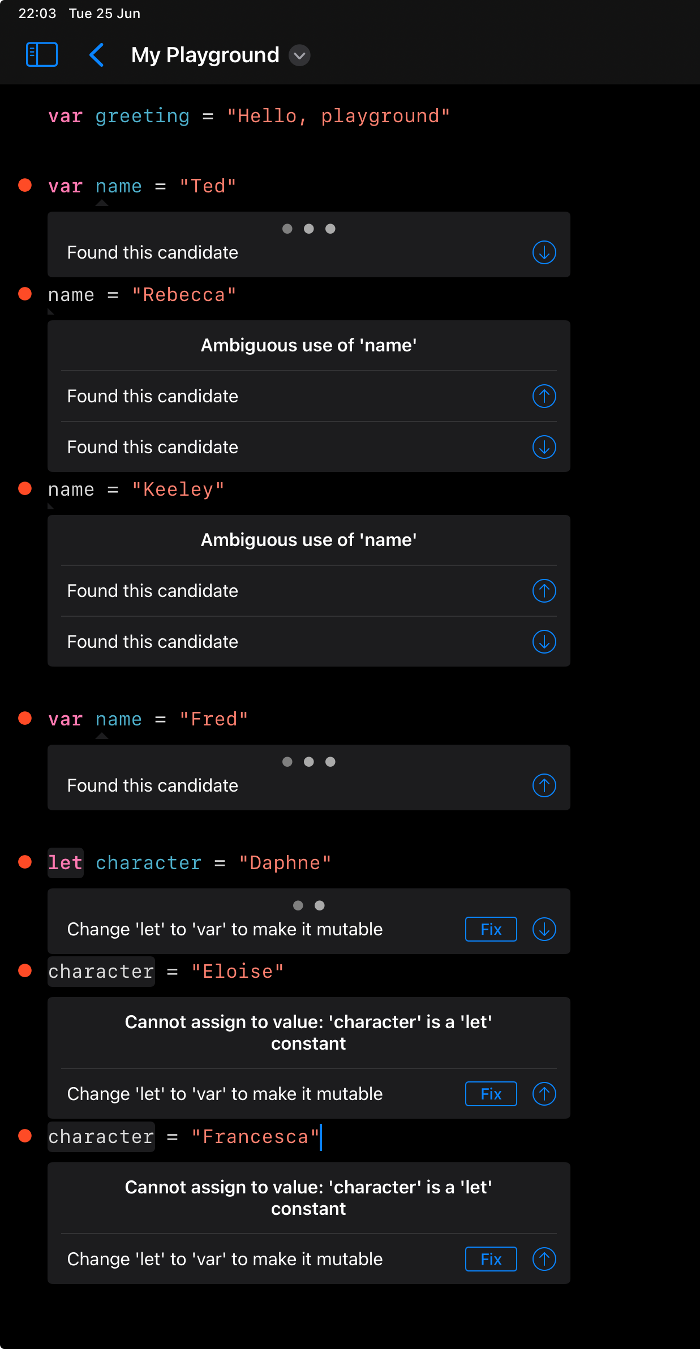Select the Ambiguous use message under "Keeley"

[x=309, y=540]
